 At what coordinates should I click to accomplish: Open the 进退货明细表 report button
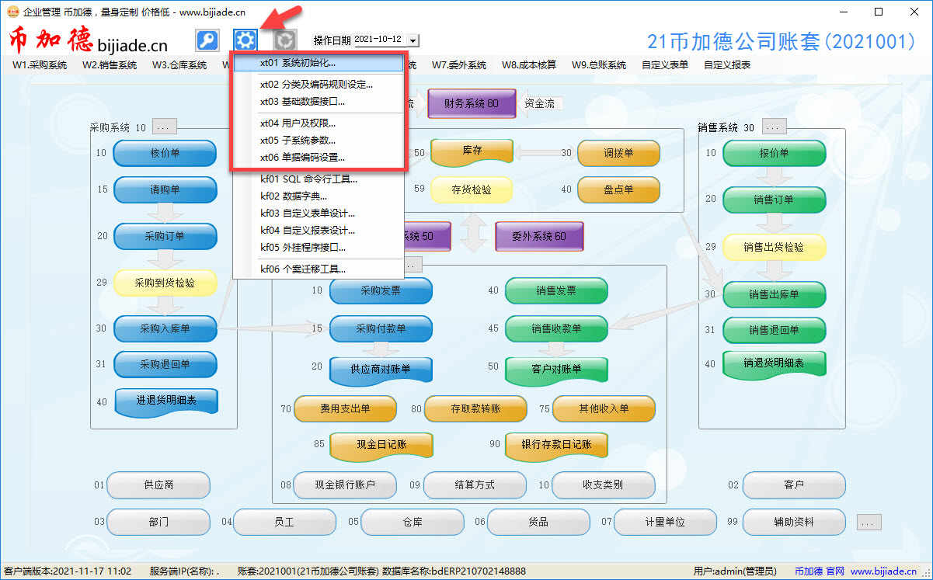(166, 401)
